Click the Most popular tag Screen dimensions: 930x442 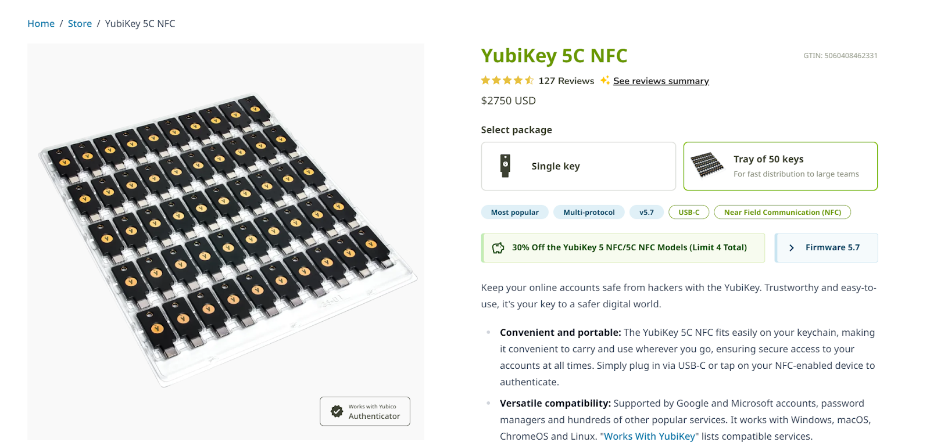point(514,213)
